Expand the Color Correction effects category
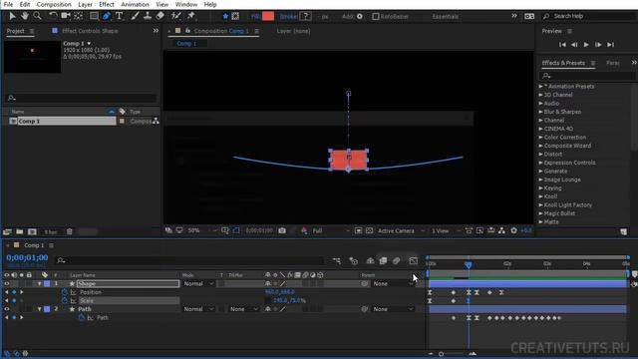638x359 pixels. pos(540,138)
